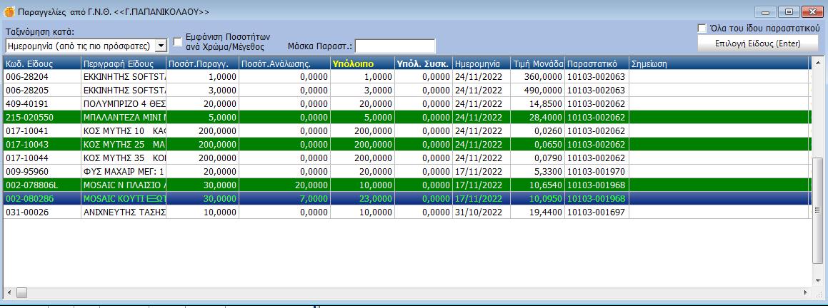Click description ΑΝΙΧΝΕΥΤΗΣ ΤΑΣΗΣ
This screenshot has height=308, width=828.
tap(124, 212)
